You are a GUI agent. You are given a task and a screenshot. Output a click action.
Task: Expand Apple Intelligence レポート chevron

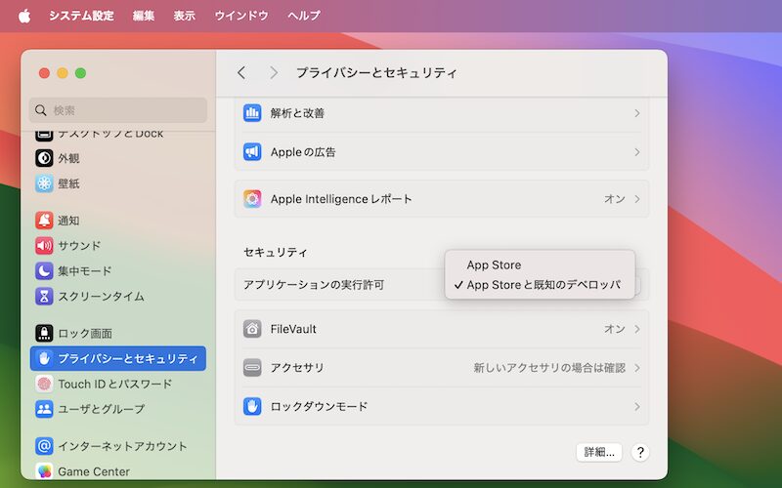(637, 199)
